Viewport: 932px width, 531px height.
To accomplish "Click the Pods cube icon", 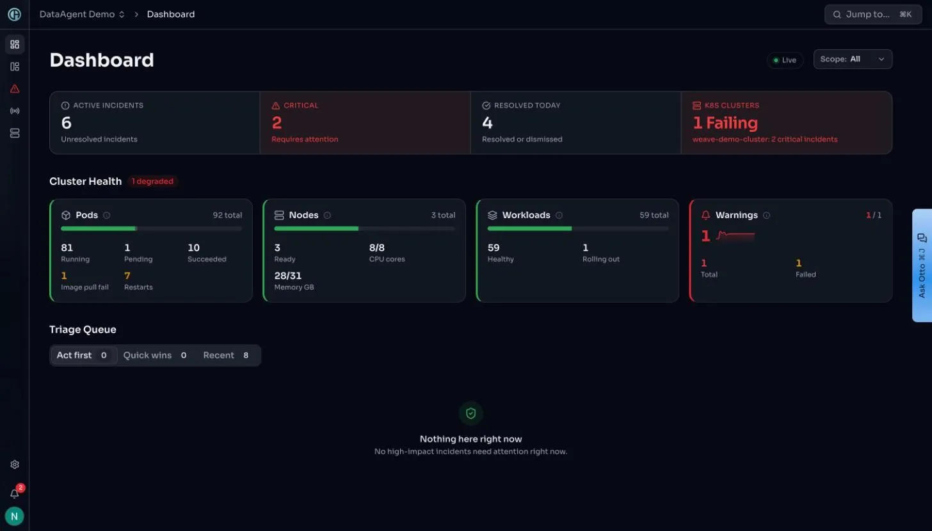I will [x=66, y=216].
